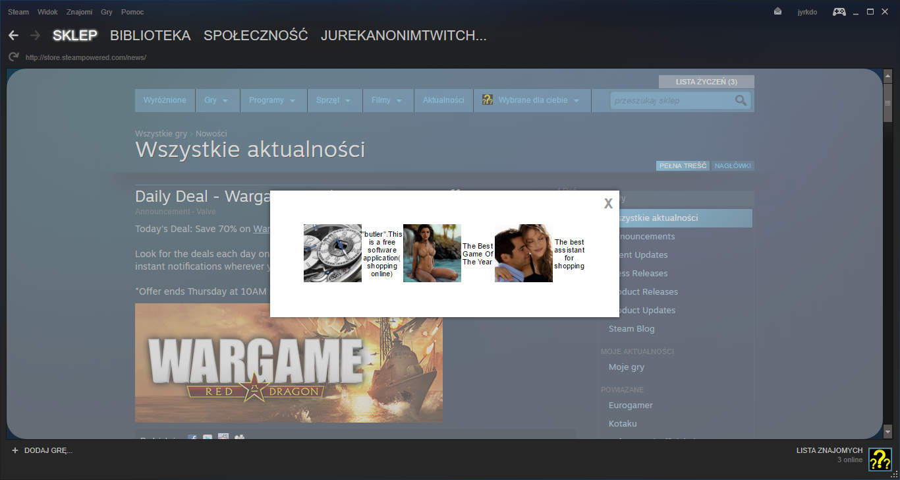This screenshot has height=480, width=900.
Task: Click the store URL address text
Action: point(86,57)
